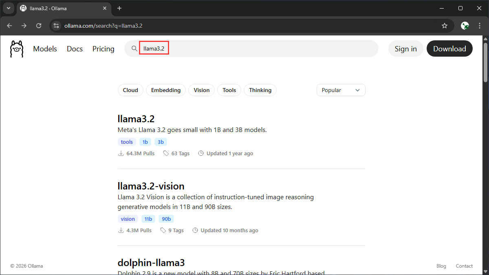
Task: Click the 11b tag
Action: pos(148,219)
